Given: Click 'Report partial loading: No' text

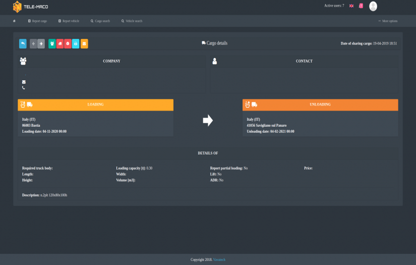Looking at the screenshot, I should 229,169.
